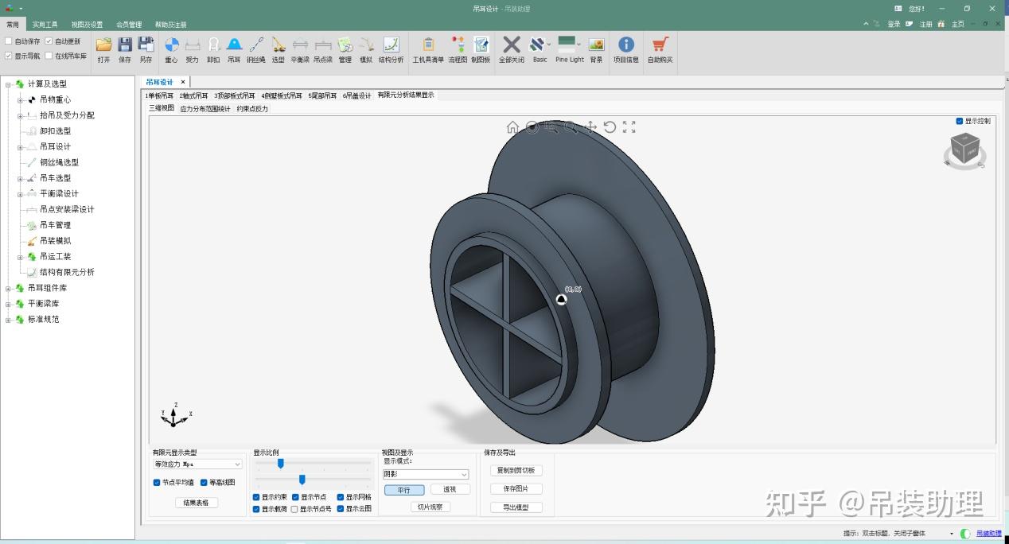Enable the 在线吊车库 checkbox
Viewport: 1009px width, 544px height.
pos(49,56)
